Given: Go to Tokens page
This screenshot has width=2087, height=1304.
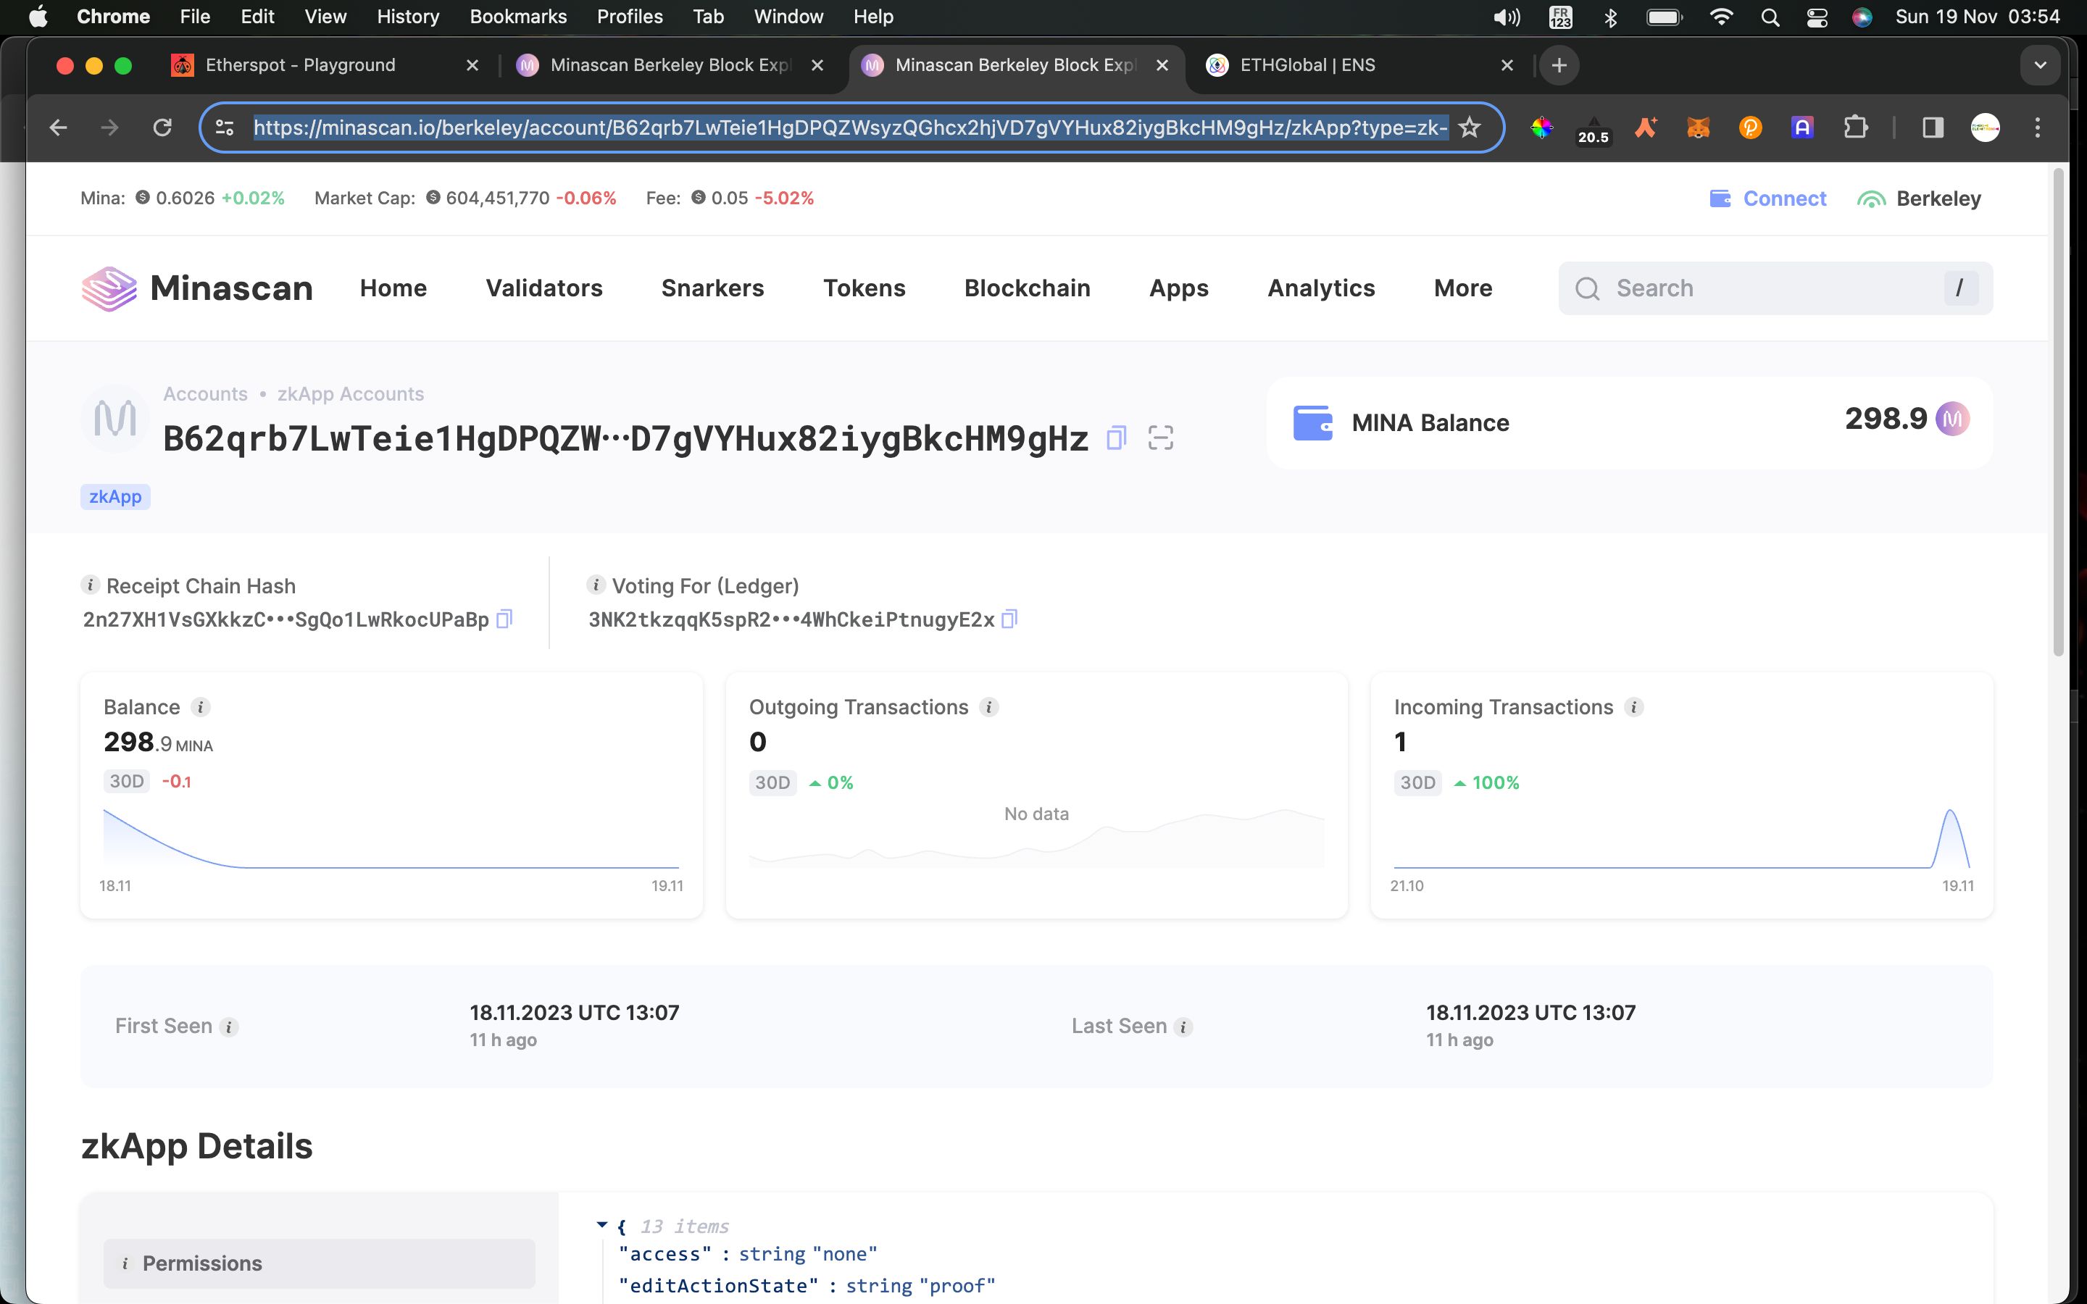Looking at the screenshot, I should tap(864, 288).
